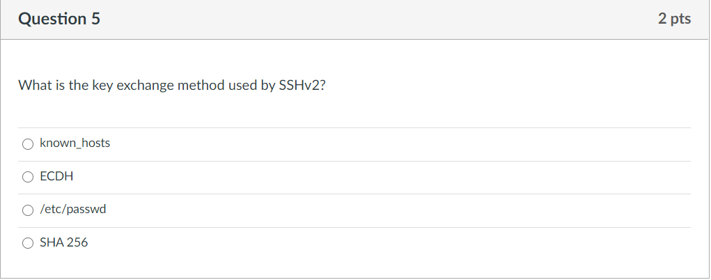Click the ECDH answer label text
711x280 pixels.
(x=56, y=176)
